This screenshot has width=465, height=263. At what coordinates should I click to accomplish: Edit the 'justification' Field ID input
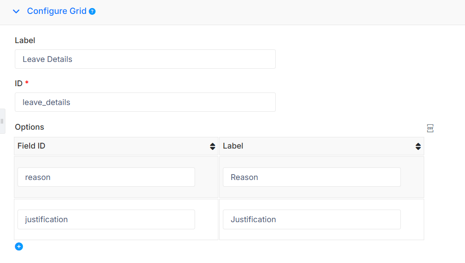point(106,219)
